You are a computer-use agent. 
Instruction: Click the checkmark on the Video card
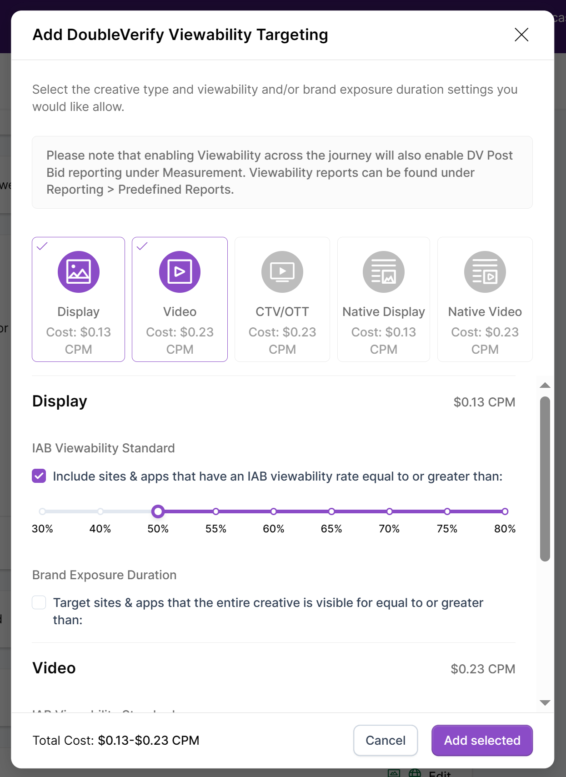(x=142, y=246)
